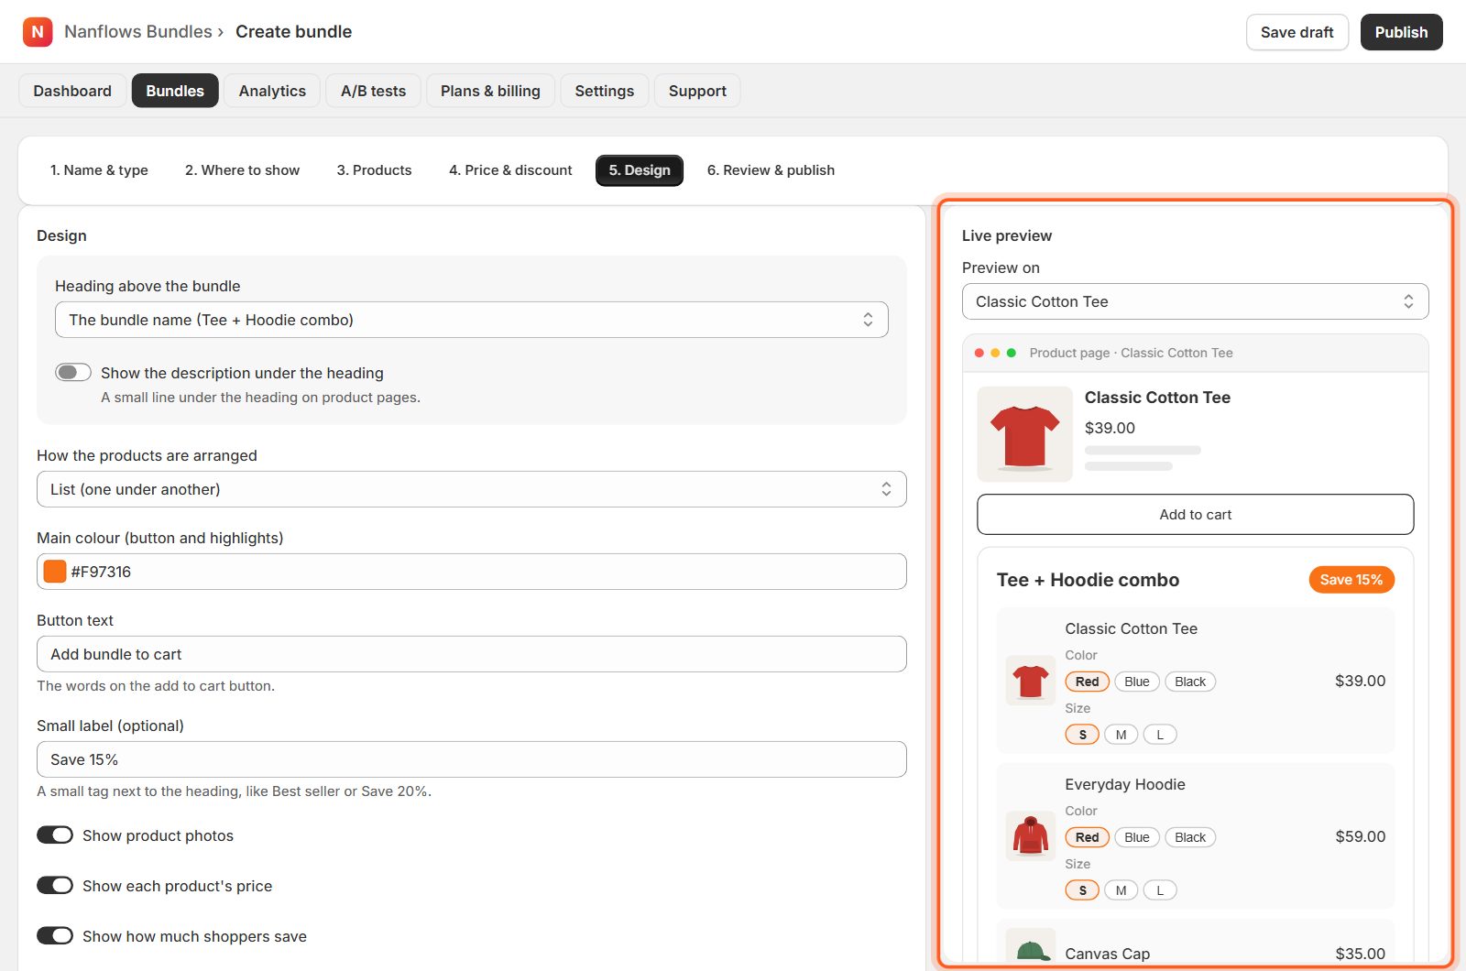Click the Canvas Cap $35.00 price
1466x971 pixels.
[x=1360, y=954]
